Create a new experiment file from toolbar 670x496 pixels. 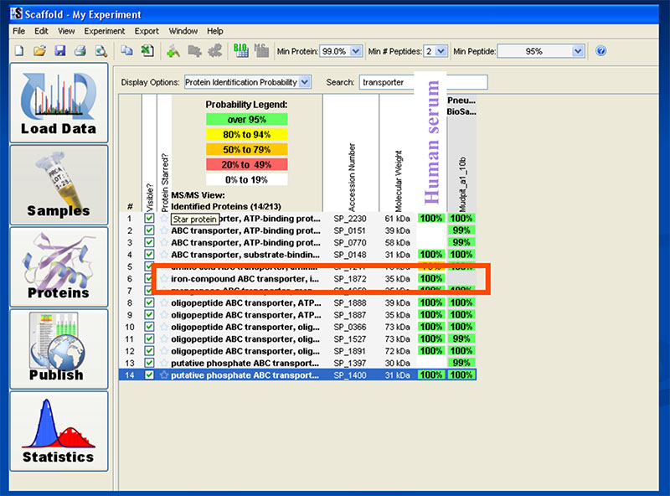19,51
